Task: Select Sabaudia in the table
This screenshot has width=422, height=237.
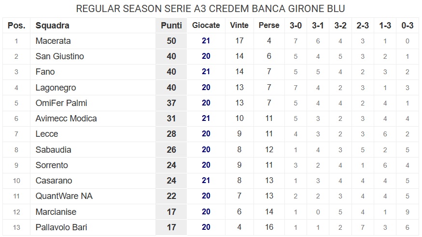Action: click(53, 150)
